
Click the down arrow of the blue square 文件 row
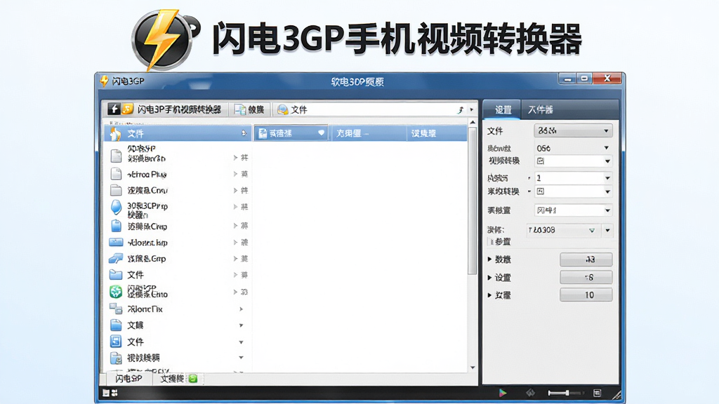(242, 342)
